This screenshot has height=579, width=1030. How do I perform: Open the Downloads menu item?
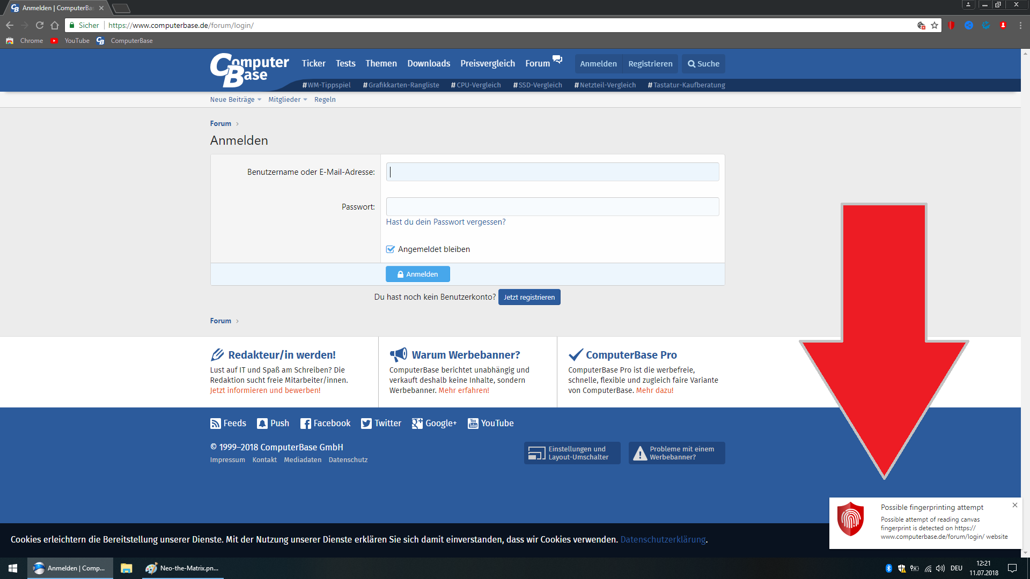(428, 64)
